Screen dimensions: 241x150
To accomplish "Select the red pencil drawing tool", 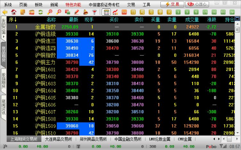I will coord(77,12).
